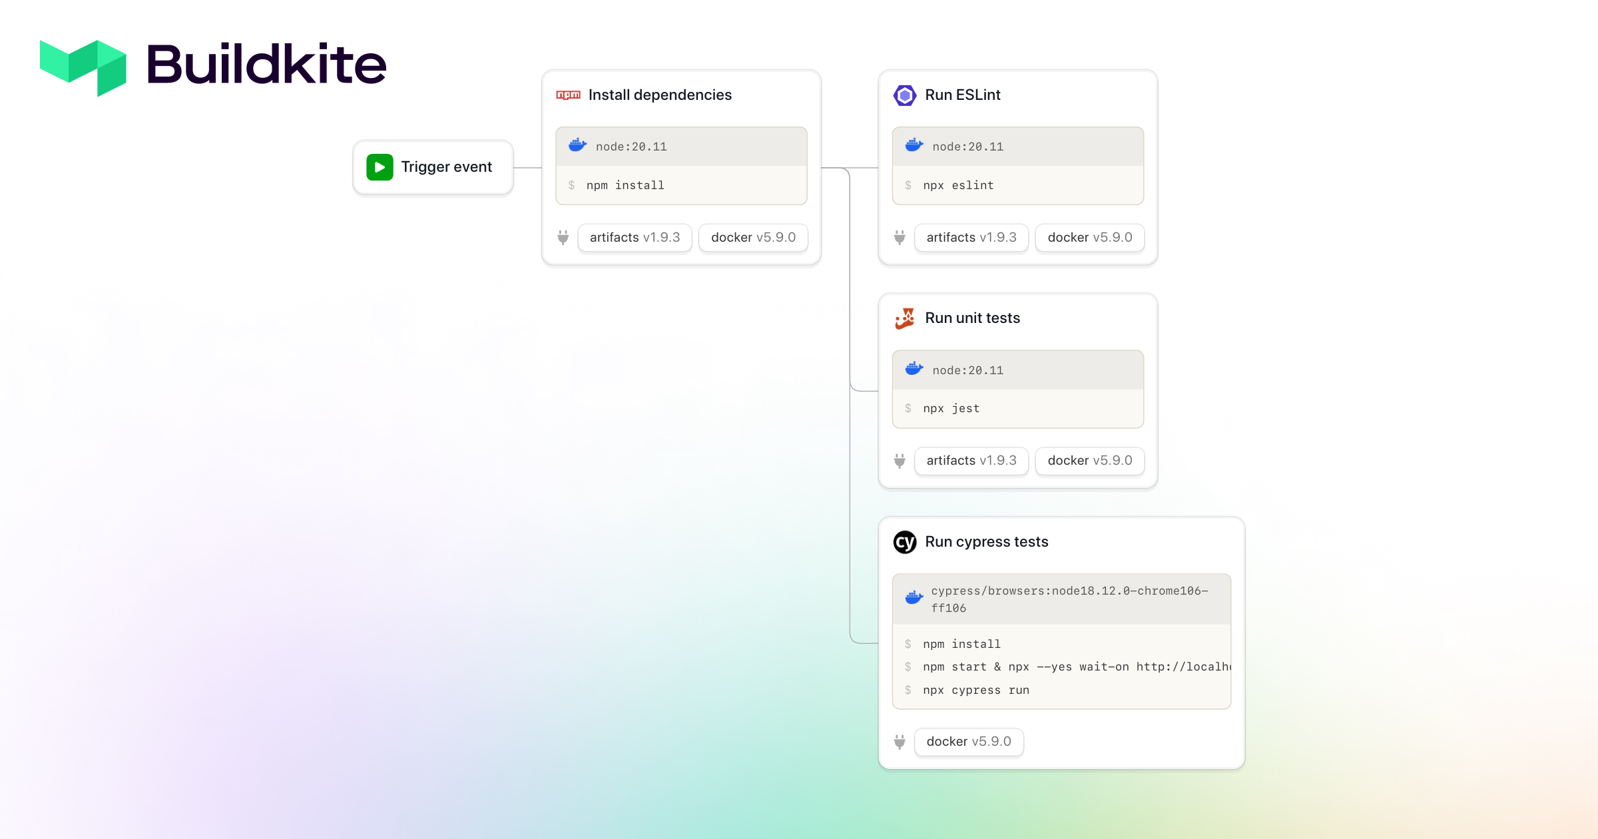This screenshot has width=1598, height=839.
Task: Select the ESLint icon on Run ESLint step
Action: [906, 95]
